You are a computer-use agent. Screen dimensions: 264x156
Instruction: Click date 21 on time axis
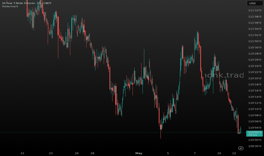(x=22, y=153)
